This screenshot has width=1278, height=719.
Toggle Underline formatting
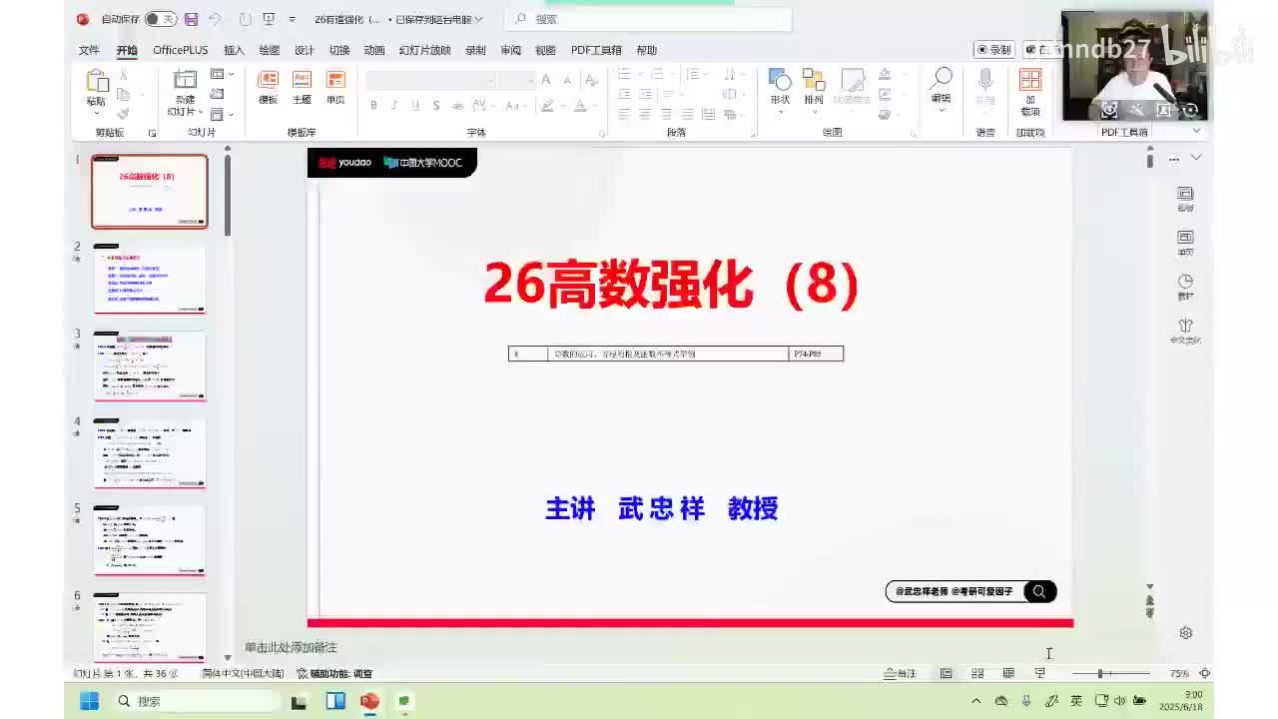coord(415,105)
